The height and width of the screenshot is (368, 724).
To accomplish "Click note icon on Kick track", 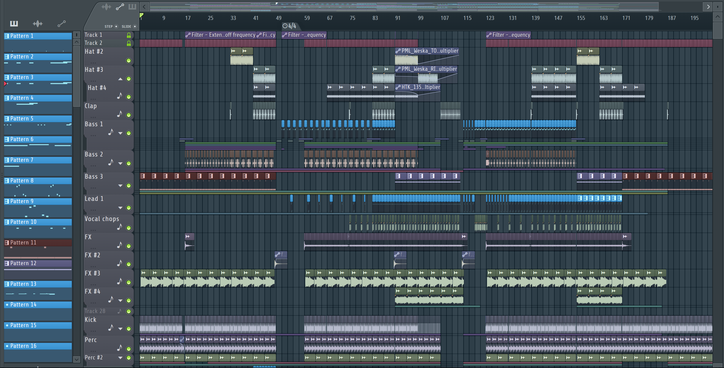I will click(111, 328).
